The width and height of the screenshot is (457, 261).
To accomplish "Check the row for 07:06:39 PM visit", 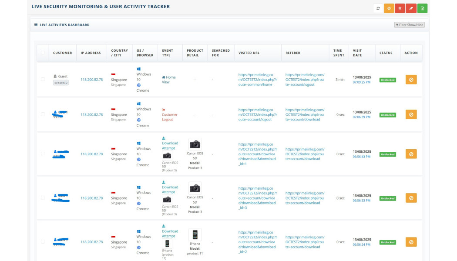I will click(43, 114).
